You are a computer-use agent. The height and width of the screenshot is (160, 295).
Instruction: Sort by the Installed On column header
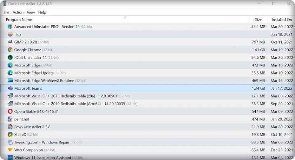282,20
